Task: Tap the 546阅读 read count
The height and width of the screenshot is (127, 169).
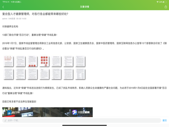Action: click(x=12, y=19)
